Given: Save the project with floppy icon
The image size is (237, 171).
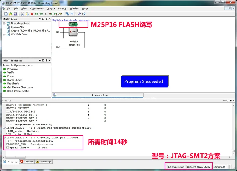Looking at the screenshot, I should [x=15, y=14].
